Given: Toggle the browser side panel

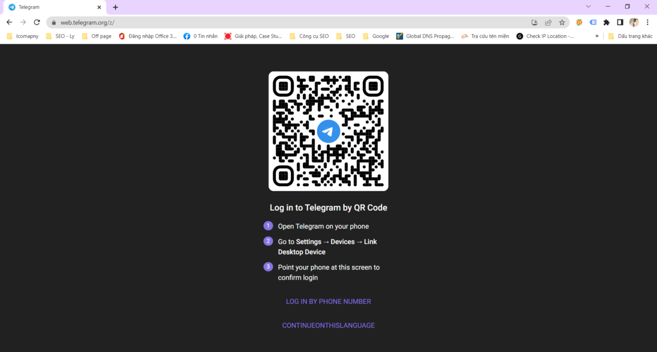Looking at the screenshot, I should [x=620, y=22].
